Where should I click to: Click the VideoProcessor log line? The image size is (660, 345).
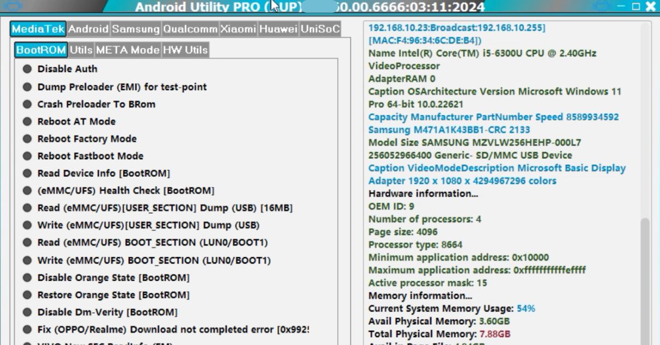[404, 66]
